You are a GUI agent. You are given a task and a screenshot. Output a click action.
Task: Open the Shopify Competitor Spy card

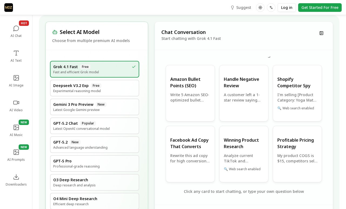pos(297,93)
